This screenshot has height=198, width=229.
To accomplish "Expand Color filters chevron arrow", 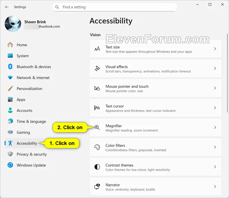I will pos(215,147).
